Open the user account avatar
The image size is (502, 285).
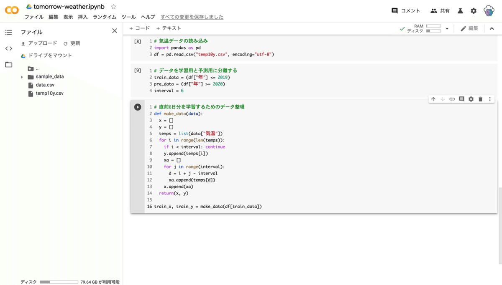tap(489, 11)
